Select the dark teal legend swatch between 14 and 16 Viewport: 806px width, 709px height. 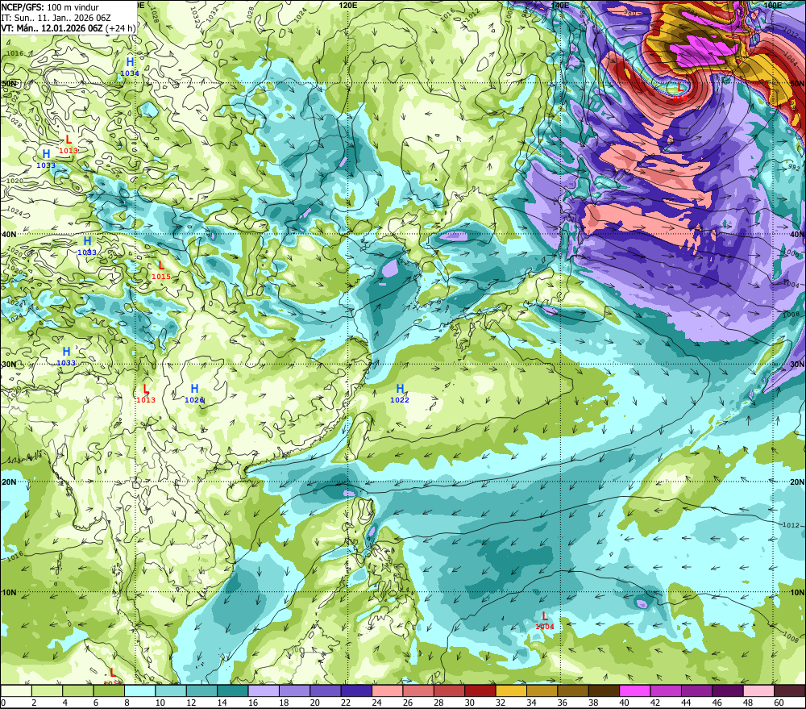[233, 691]
